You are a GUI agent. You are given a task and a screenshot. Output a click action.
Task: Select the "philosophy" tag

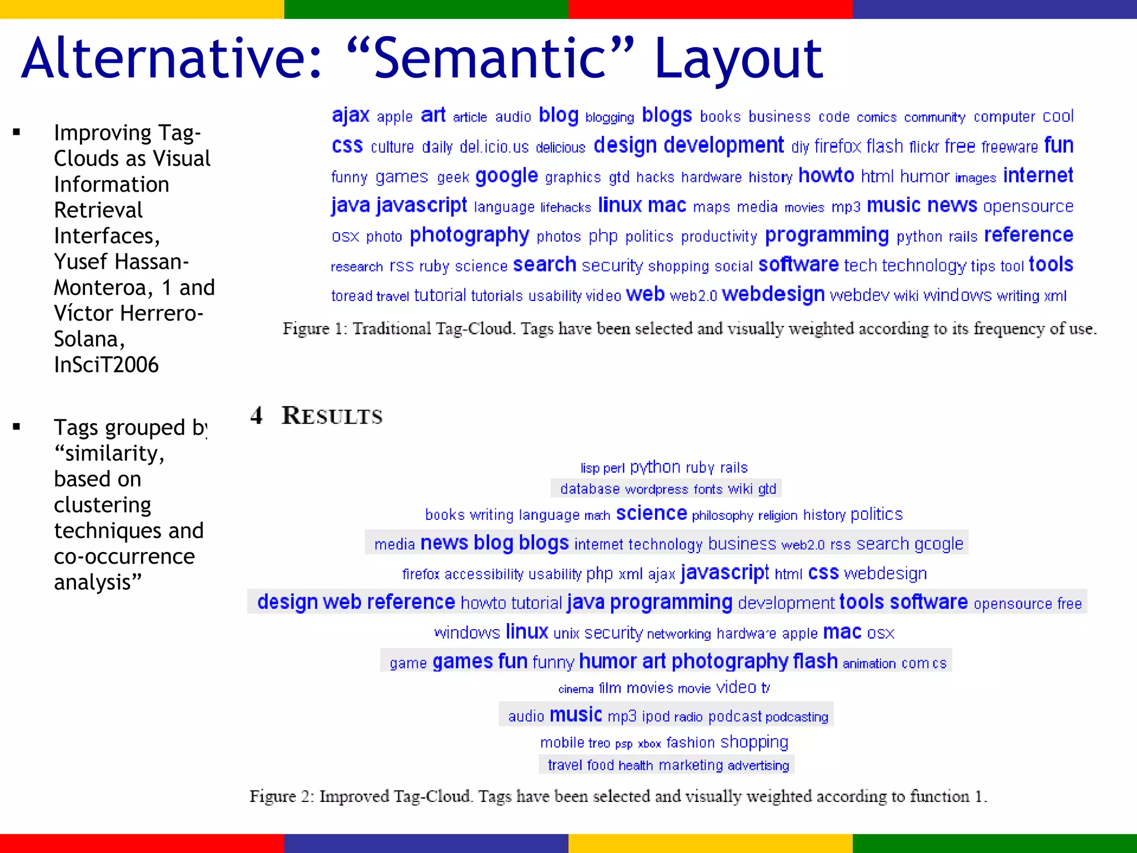[722, 516]
